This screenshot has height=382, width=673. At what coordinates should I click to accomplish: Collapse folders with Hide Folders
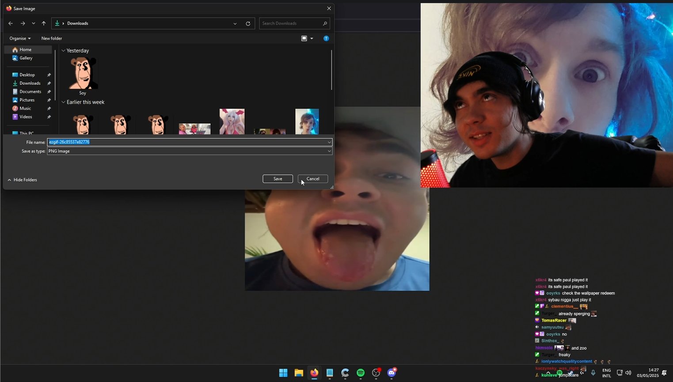(22, 180)
